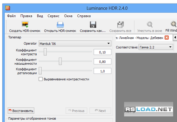177x122 pixels.
Task: Click the Save All toolbar icon
Action: tap(121, 25)
